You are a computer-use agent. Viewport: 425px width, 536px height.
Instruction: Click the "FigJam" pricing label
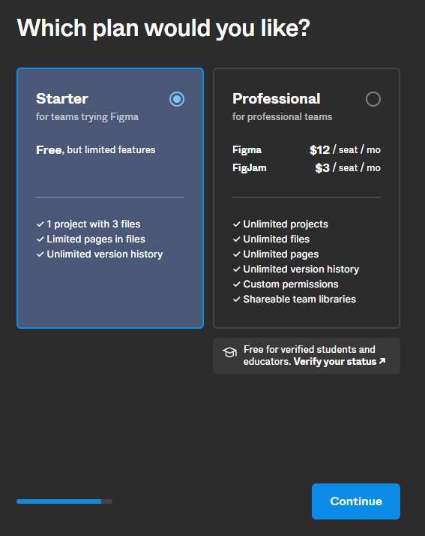pyautogui.click(x=249, y=168)
